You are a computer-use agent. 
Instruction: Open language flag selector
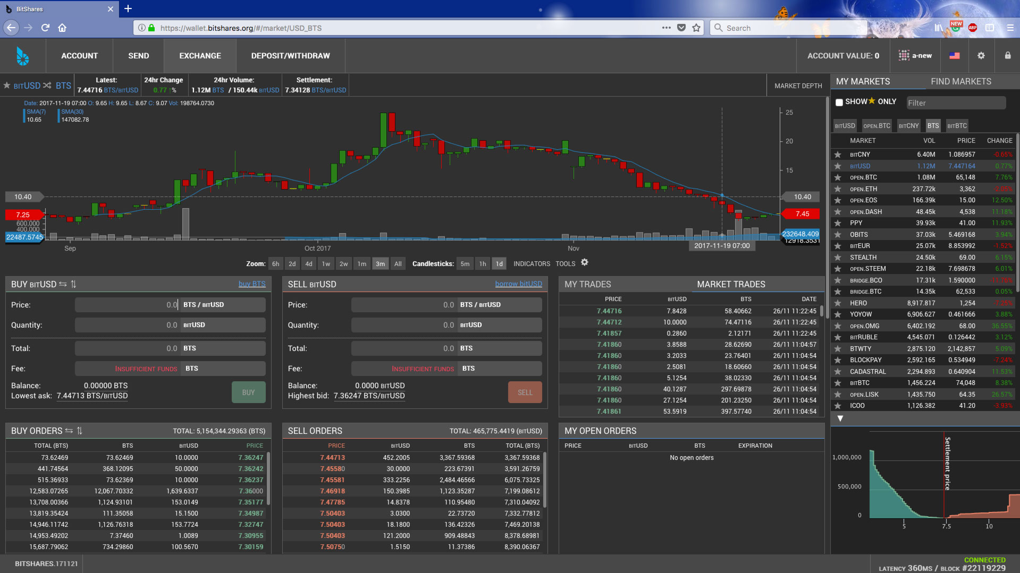click(x=955, y=56)
